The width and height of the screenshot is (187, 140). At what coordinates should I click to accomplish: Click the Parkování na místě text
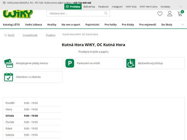88,63
